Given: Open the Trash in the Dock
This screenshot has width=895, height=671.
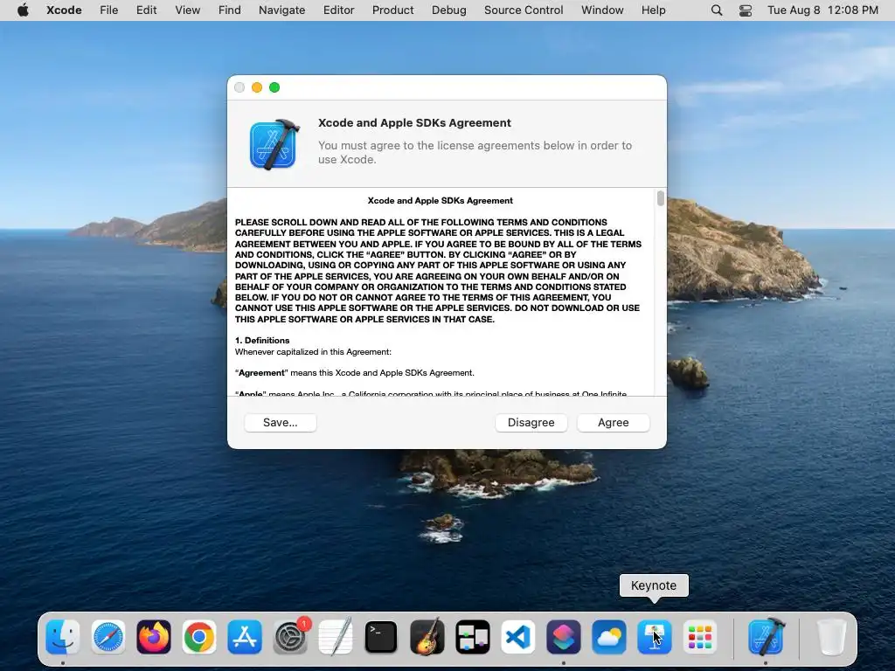Looking at the screenshot, I should click(x=832, y=637).
